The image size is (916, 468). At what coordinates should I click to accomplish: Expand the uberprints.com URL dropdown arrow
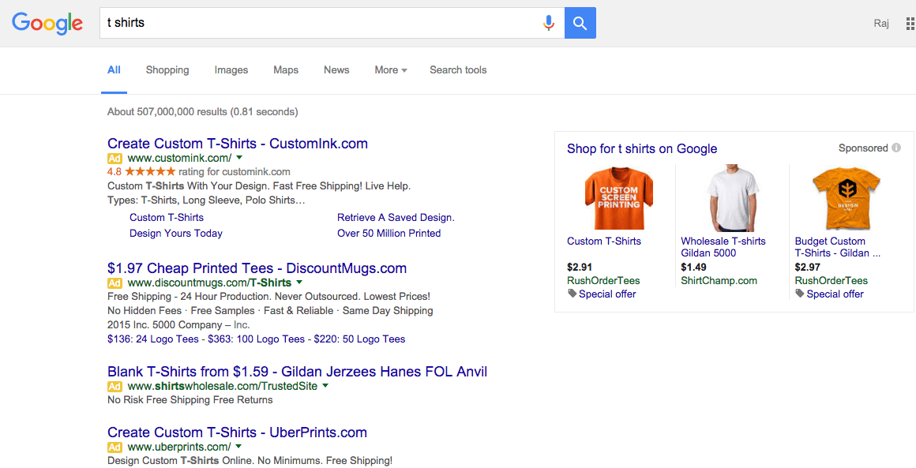pyautogui.click(x=239, y=447)
